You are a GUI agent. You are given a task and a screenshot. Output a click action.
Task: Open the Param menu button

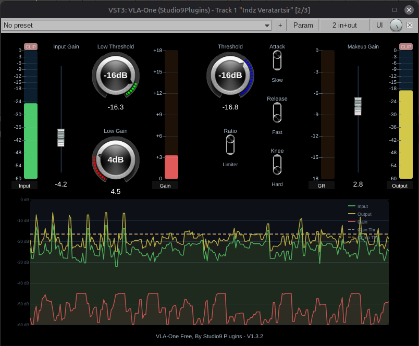303,26
